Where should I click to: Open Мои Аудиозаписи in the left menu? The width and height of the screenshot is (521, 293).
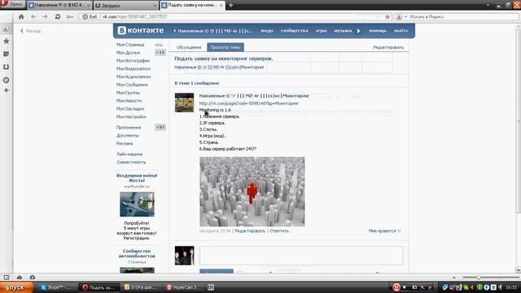click(134, 77)
